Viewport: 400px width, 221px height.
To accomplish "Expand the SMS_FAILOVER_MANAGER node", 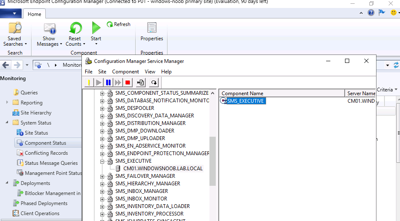I will pyautogui.click(x=102, y=177).
